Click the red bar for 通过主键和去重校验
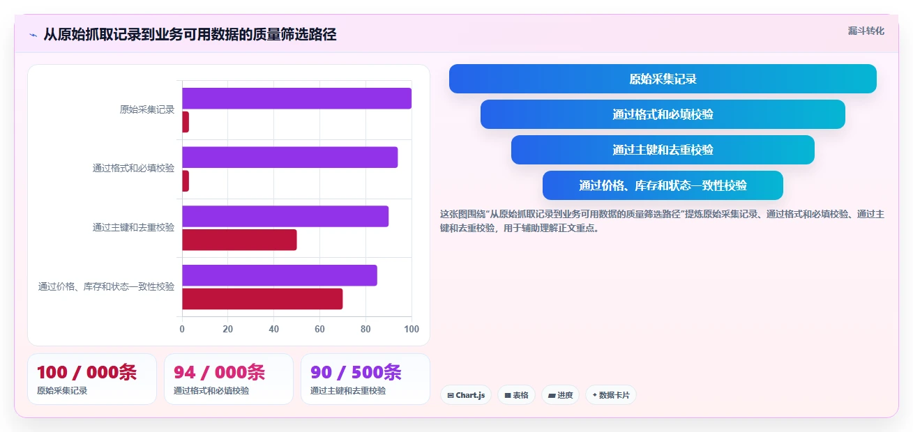 (x=239, y=240)
